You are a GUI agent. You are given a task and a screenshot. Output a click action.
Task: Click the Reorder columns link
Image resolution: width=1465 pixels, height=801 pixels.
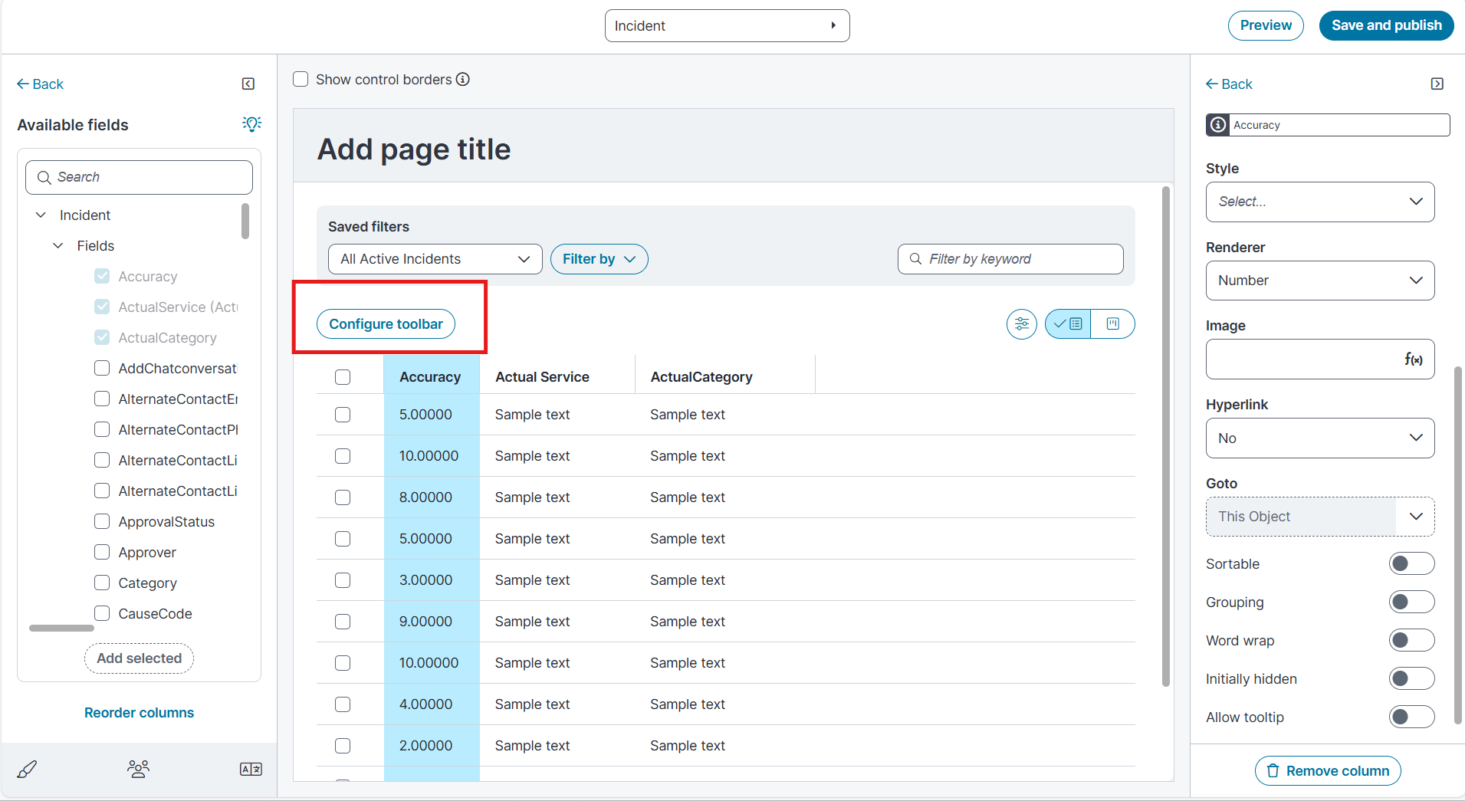[139, 713]
